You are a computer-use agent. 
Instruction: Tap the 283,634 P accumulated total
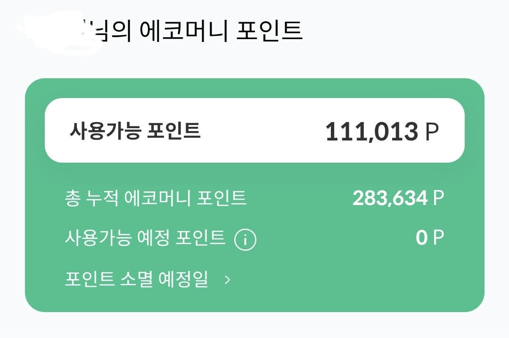pos(398,198)
